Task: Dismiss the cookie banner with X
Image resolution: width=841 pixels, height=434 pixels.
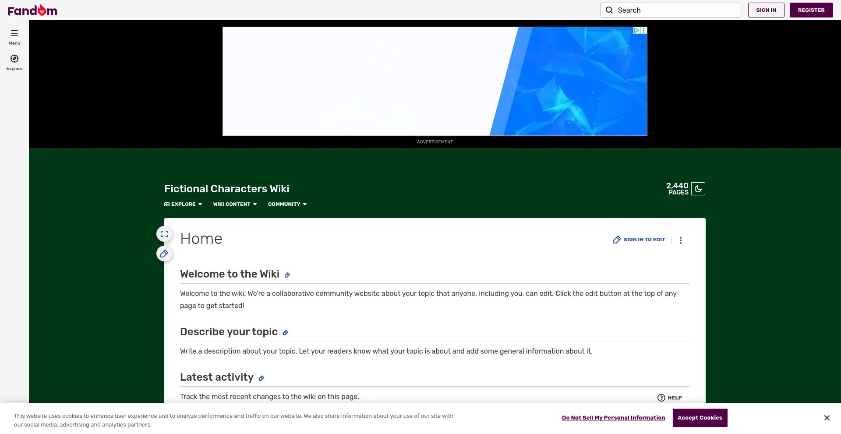Action: [x=827, y=418]
